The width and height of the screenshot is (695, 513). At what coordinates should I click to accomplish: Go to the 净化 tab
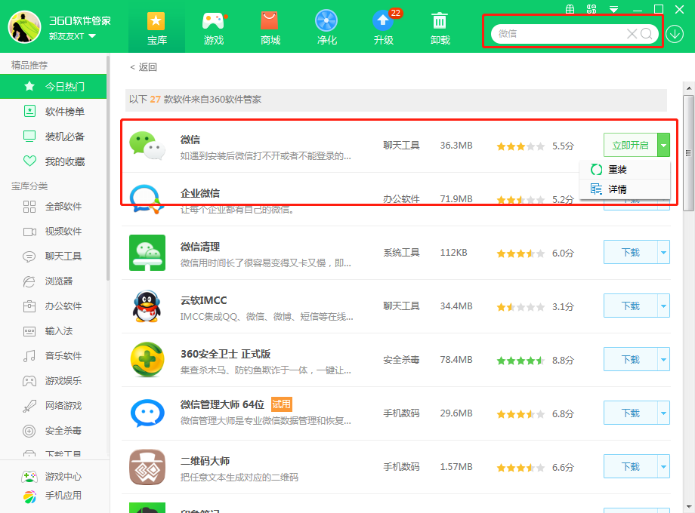coord(326,28)
